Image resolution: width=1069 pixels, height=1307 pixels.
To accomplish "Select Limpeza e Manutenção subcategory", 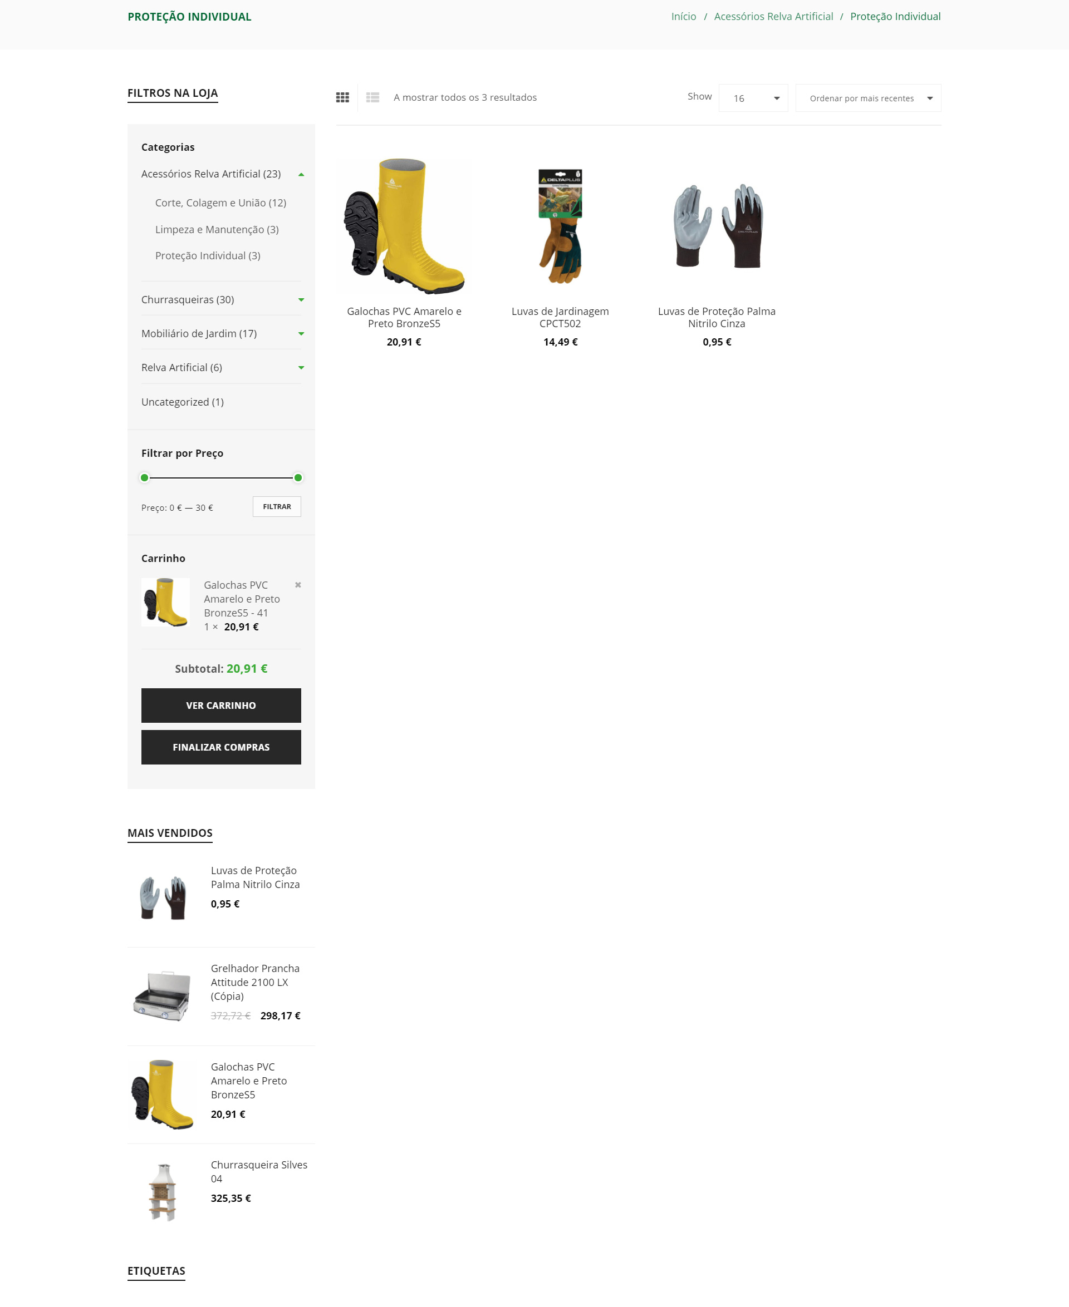I will coord(217,230).
